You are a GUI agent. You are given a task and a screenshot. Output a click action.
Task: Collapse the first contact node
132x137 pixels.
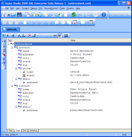click(12, 48)
